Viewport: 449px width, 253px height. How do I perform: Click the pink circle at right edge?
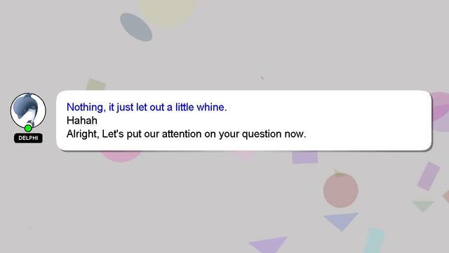pyautogui.click(x=441, y=112)
